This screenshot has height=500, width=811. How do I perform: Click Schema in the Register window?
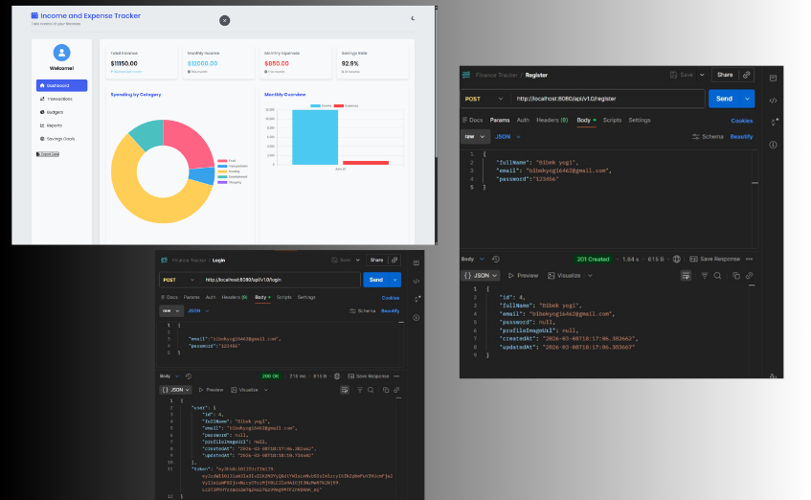[x=708, y=137]
